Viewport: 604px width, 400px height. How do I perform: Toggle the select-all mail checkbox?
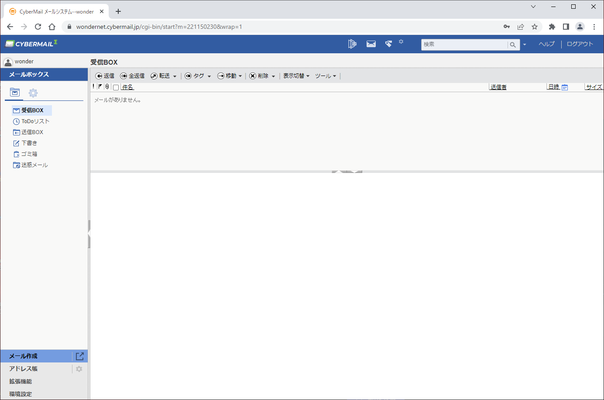(116, 87)
